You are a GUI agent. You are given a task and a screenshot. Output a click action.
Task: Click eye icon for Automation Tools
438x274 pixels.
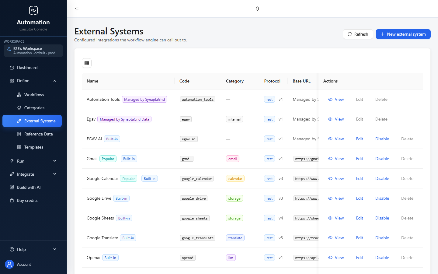click(x=330, y=99)
